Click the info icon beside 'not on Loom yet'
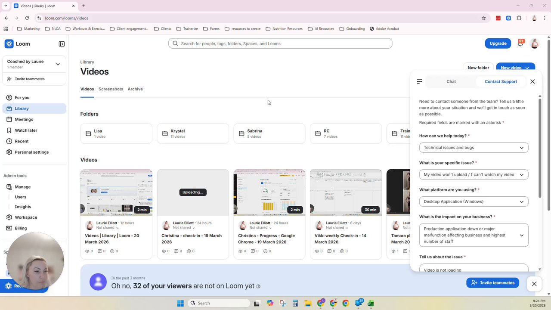The width and height of the screenshot is (551, 310). click(258, 286)
